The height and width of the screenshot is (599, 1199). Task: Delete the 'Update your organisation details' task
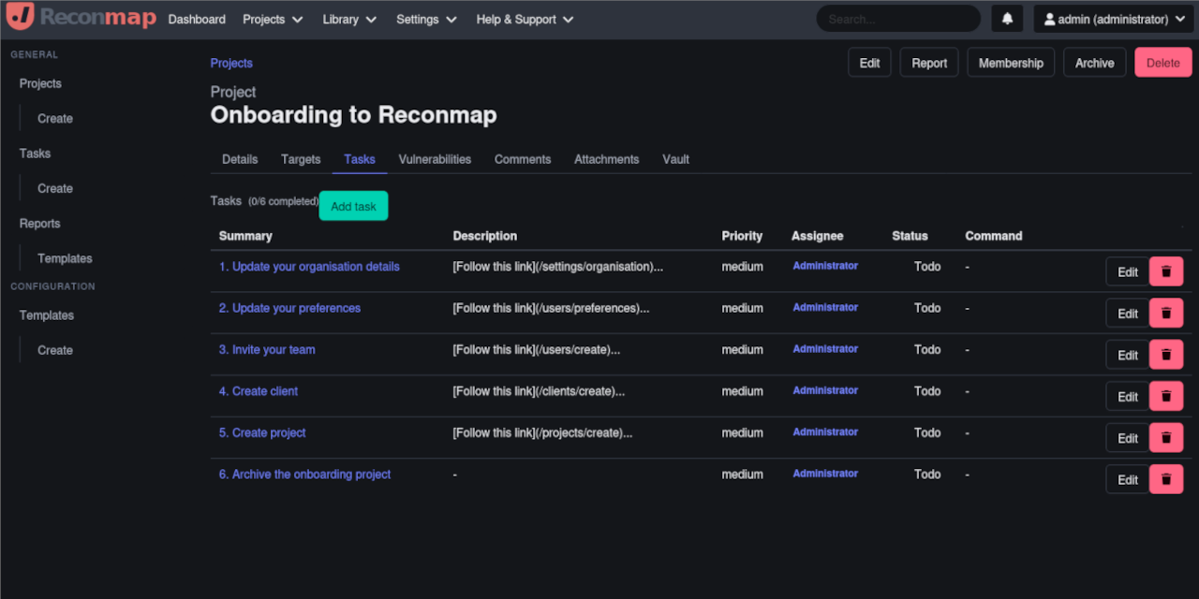click(x=1166, y=272)
